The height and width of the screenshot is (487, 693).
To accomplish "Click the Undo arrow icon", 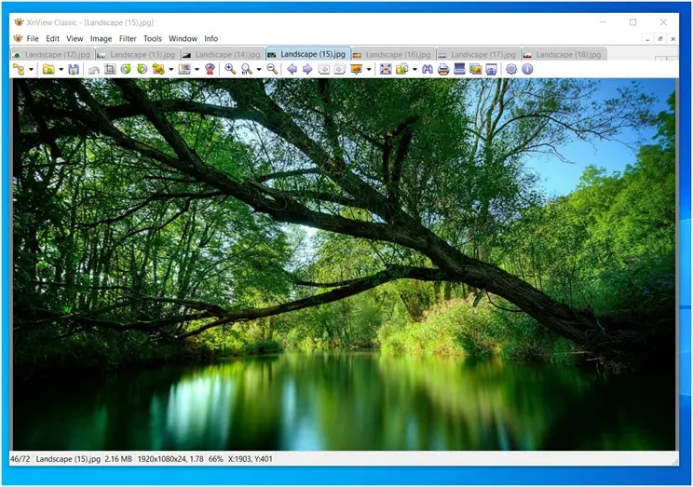I will (94, 70).
